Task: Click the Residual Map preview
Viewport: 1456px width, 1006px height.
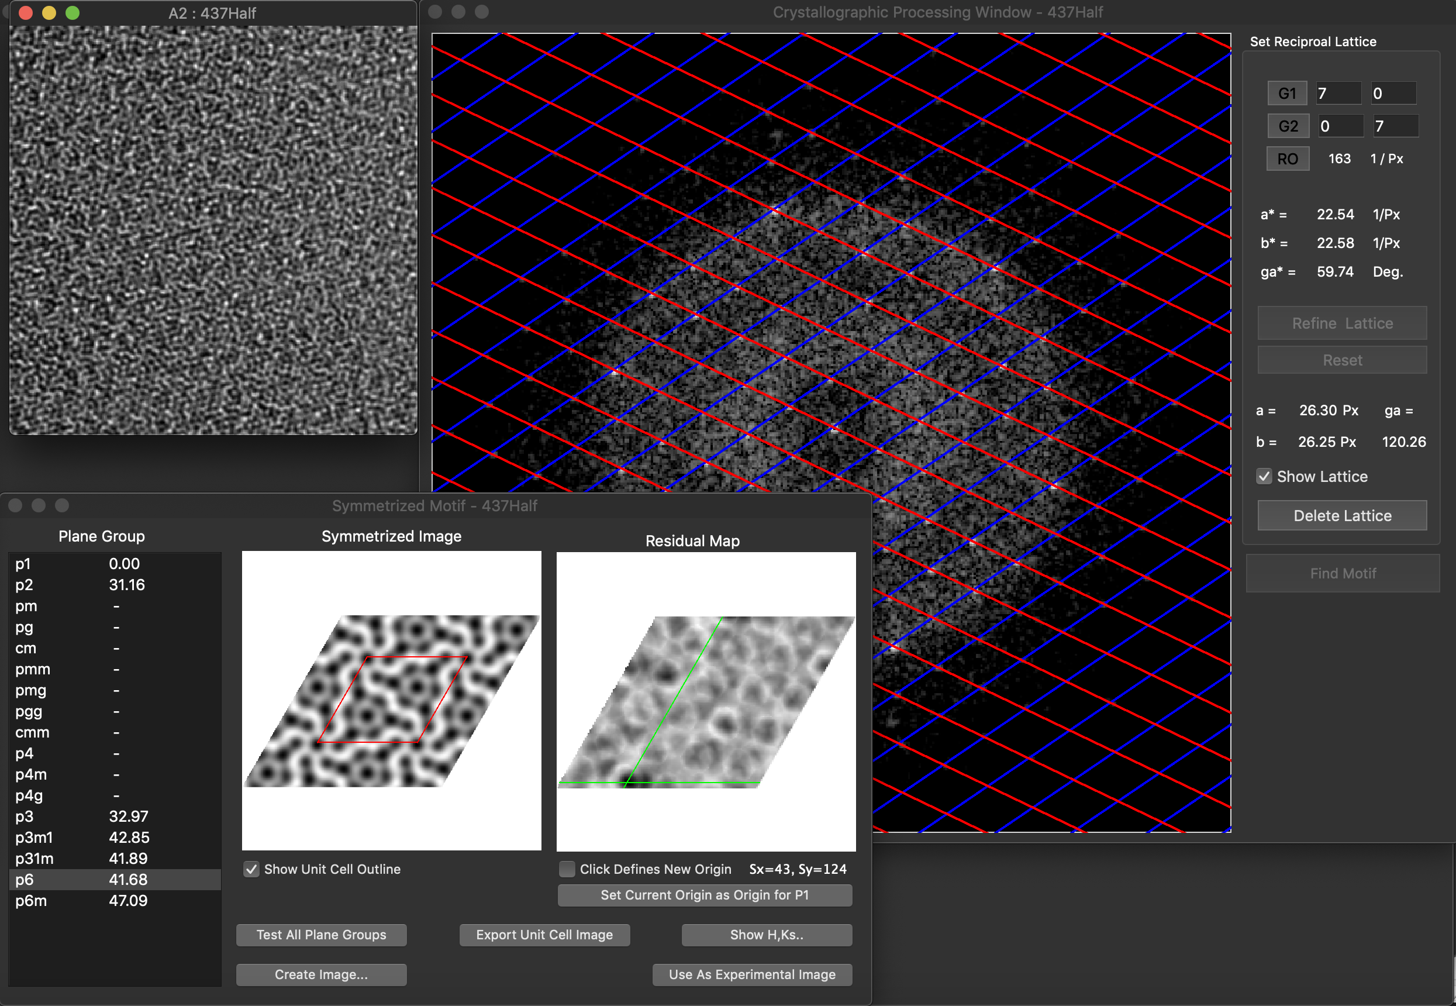Action: tap(706, 701)
